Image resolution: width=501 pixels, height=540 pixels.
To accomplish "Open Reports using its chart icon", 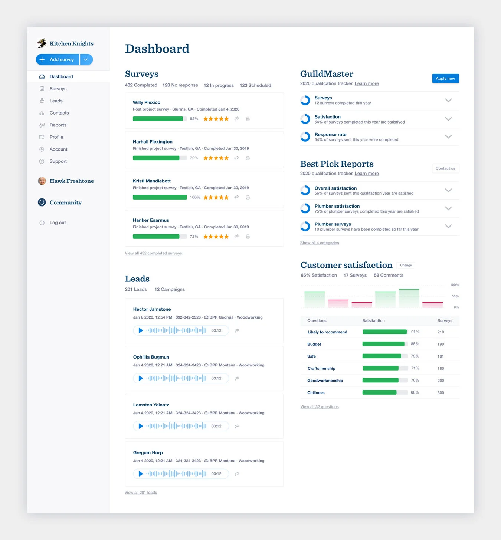I will pos(42,125).
